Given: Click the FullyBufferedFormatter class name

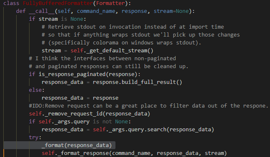Looking at the screenshot, I should pyautogui.click(x=58, y=3).
